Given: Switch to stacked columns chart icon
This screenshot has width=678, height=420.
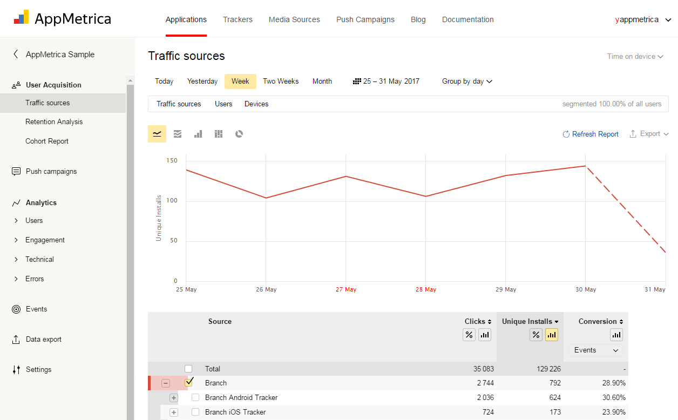Looking at the screenshot, I should [x=219, y=134].
